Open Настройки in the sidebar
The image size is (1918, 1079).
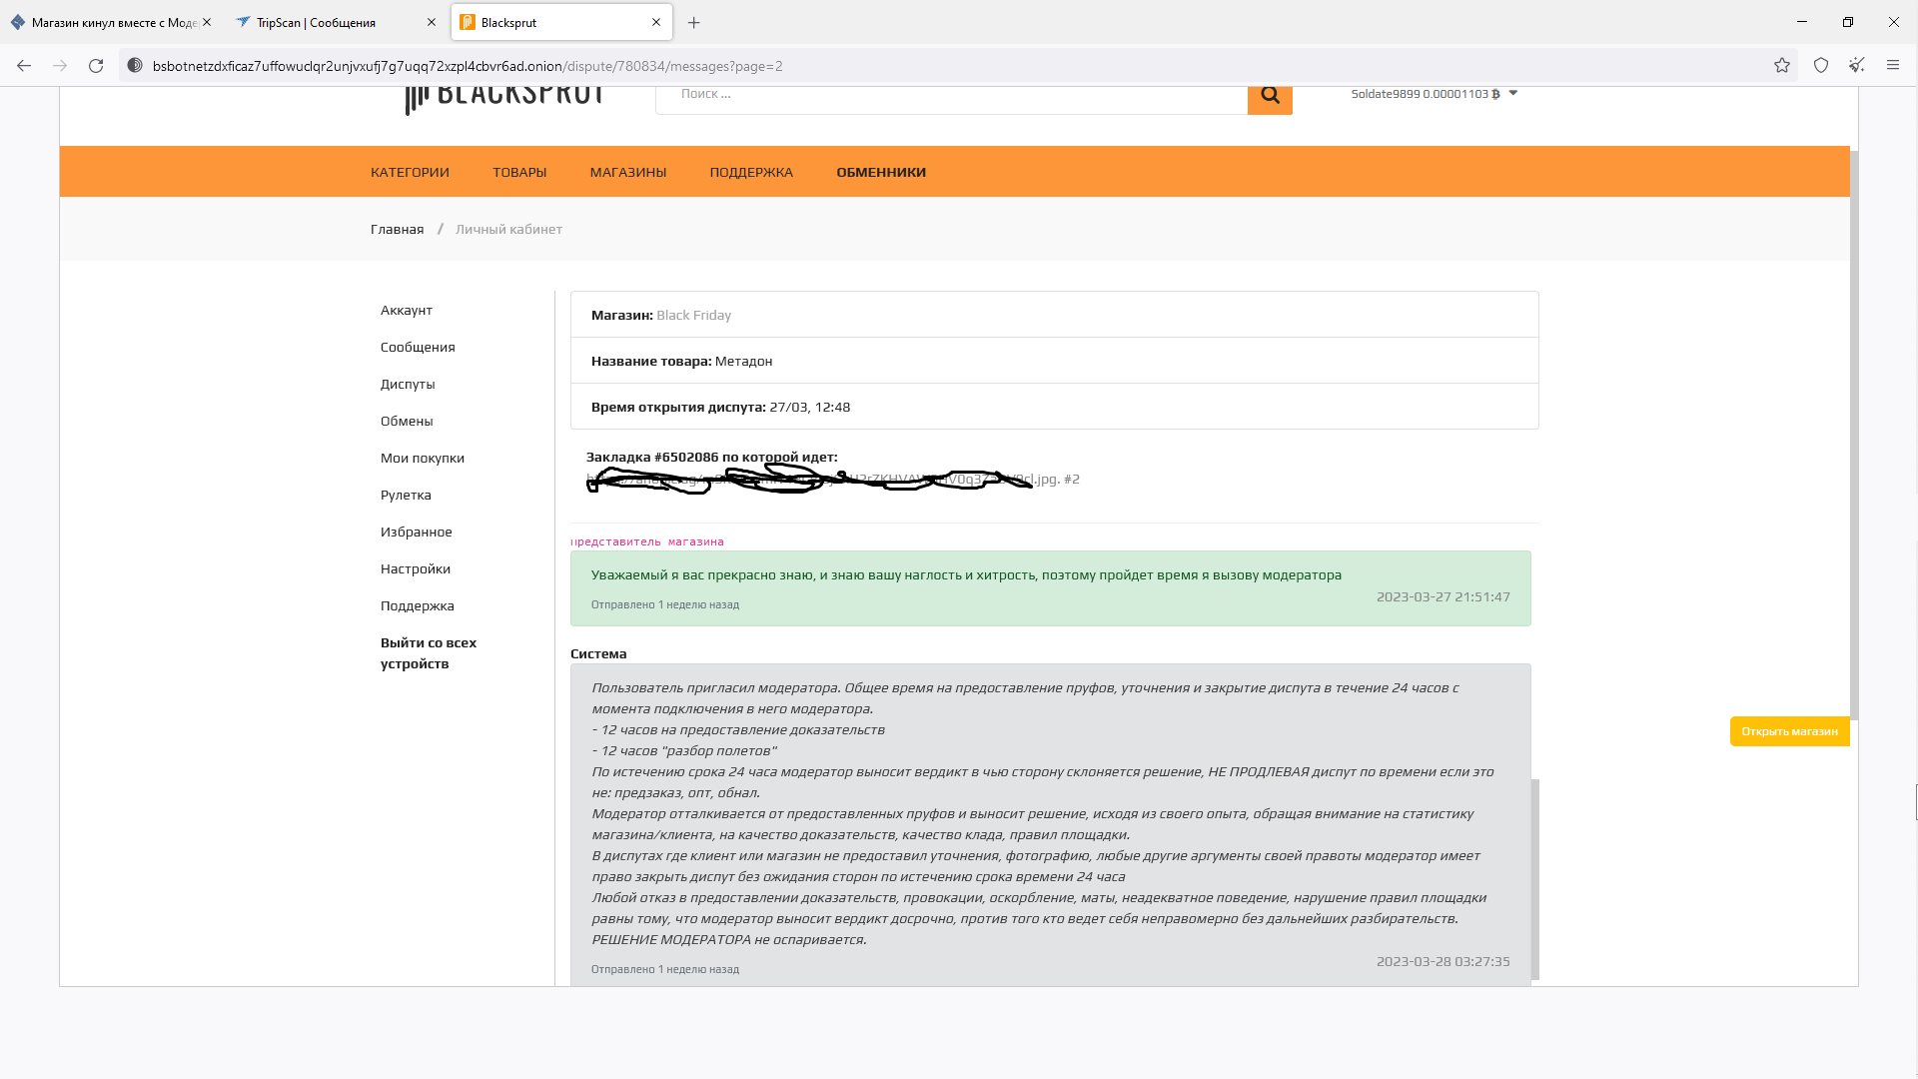(416, 568)
